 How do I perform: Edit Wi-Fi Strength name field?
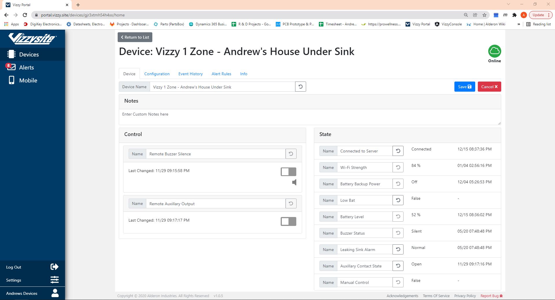coord(365,167)
